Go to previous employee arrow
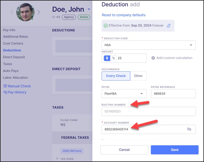 pyautogui.click(x=12, y=12)
